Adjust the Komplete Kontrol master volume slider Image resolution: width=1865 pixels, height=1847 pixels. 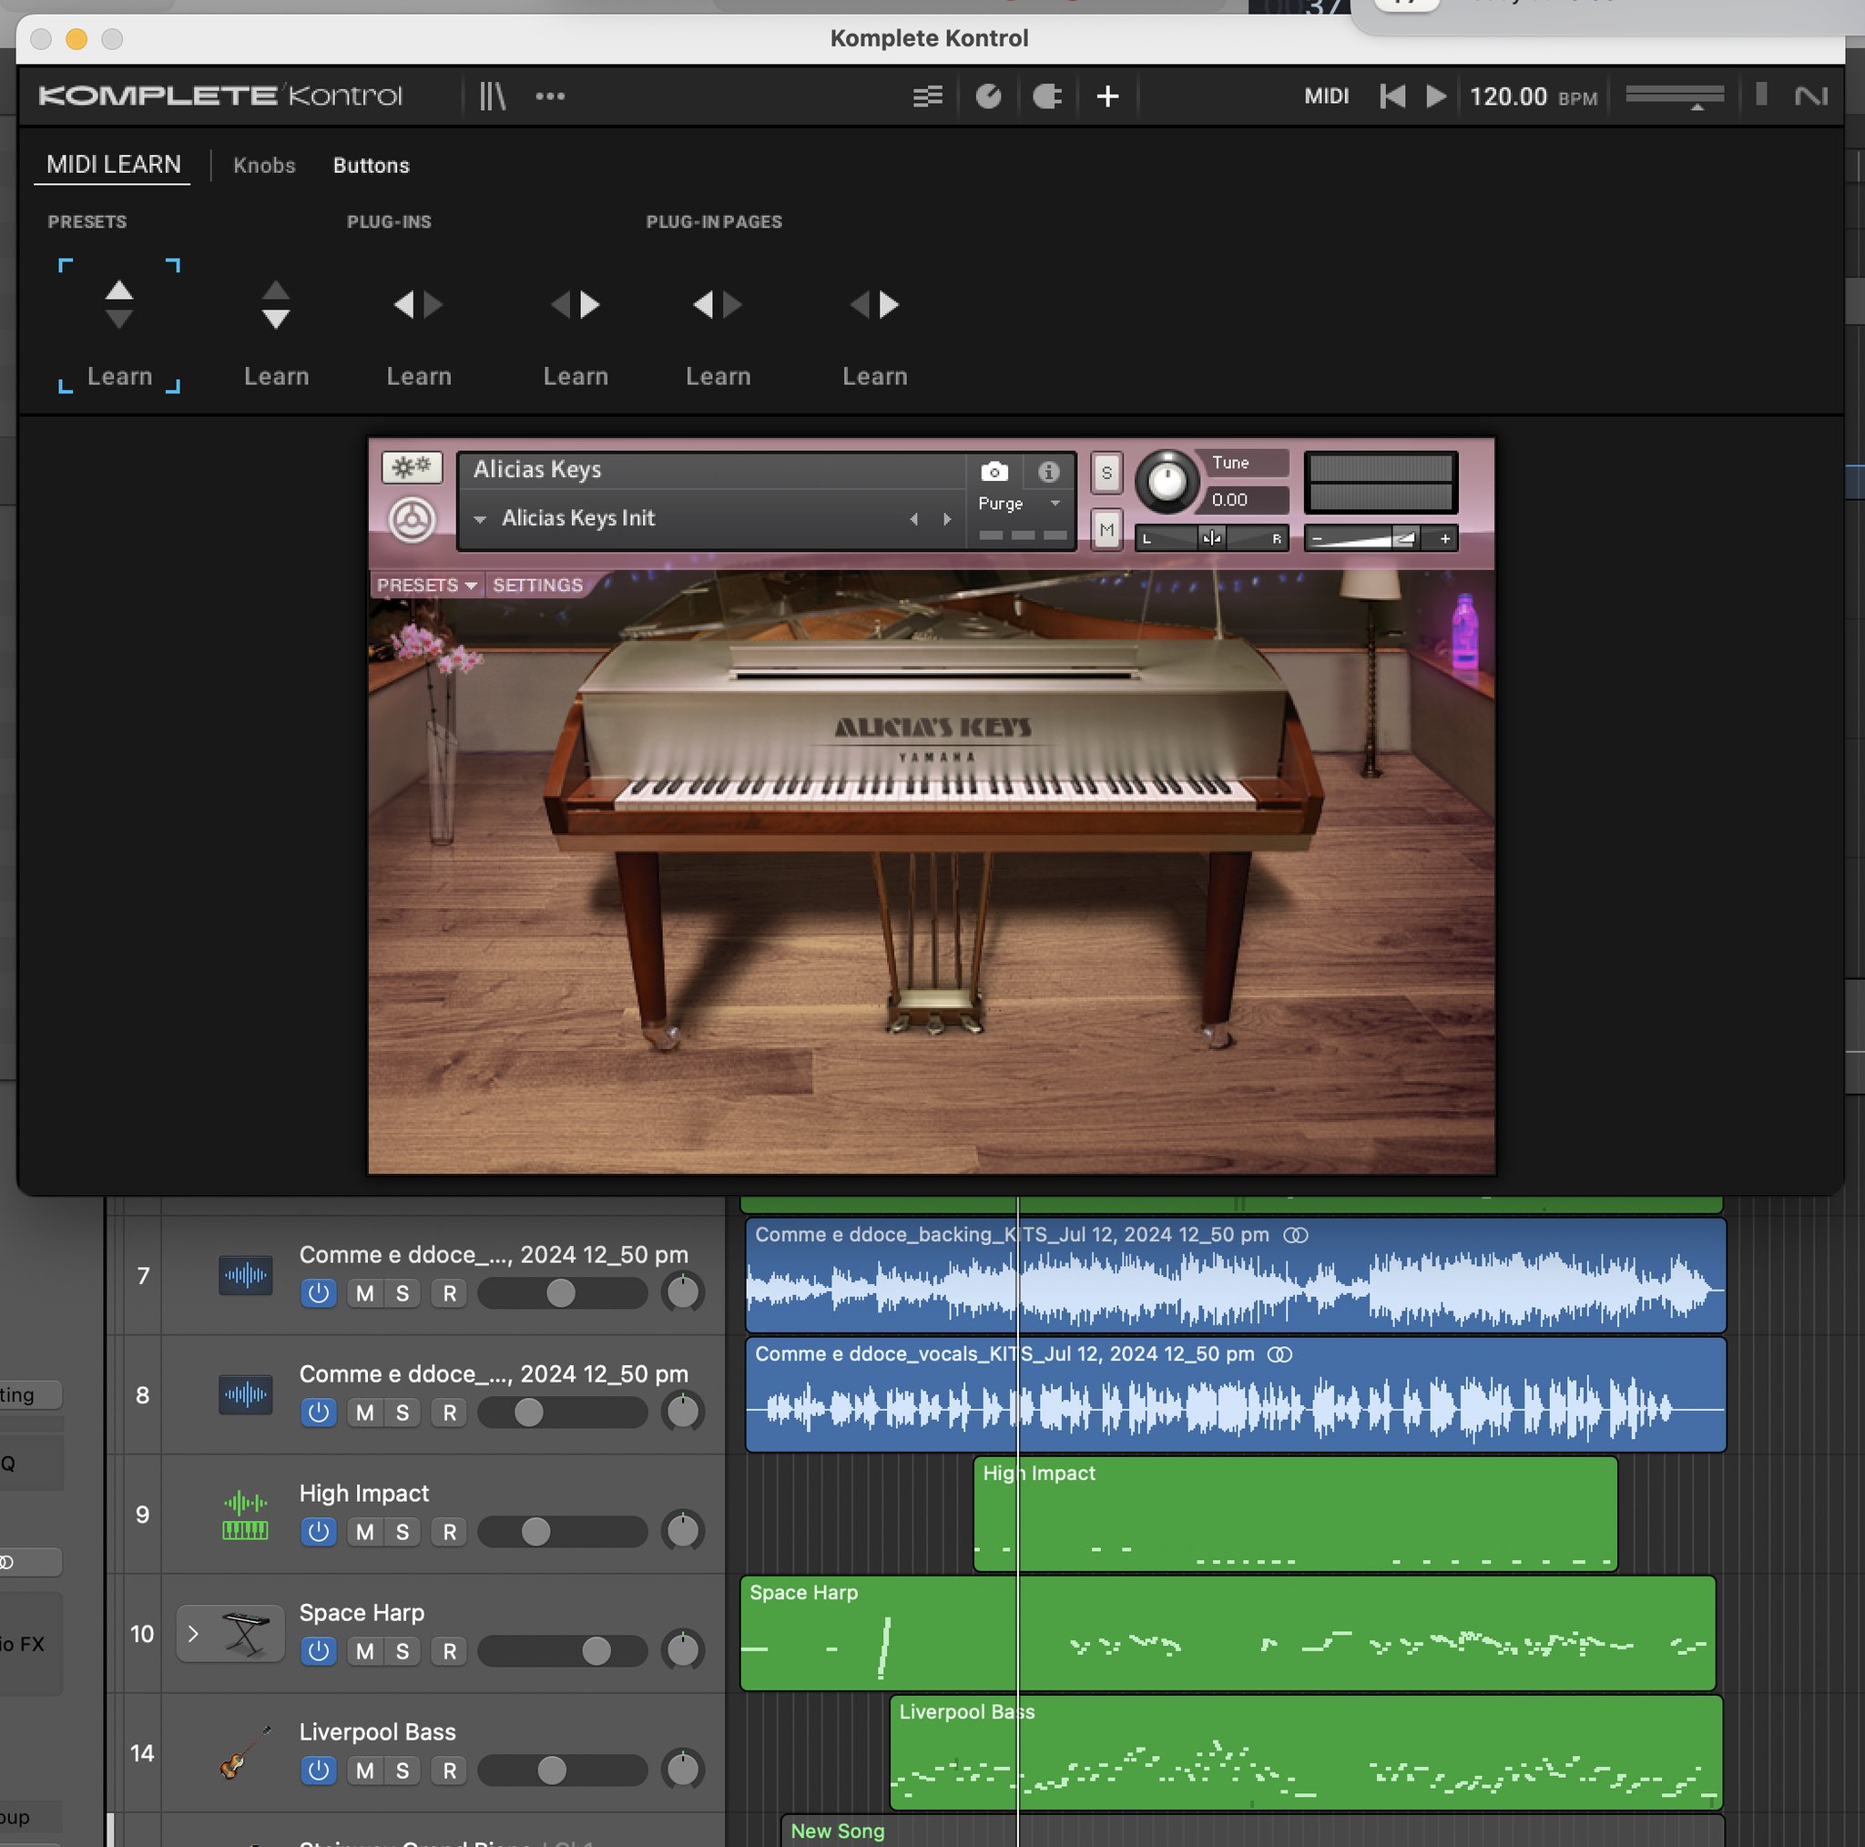pos(1675,96)
